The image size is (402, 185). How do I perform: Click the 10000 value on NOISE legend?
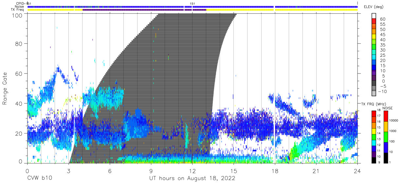tap(394, 120)
